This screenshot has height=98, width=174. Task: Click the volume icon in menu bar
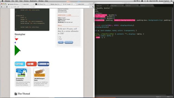click(x=147, y=1)
